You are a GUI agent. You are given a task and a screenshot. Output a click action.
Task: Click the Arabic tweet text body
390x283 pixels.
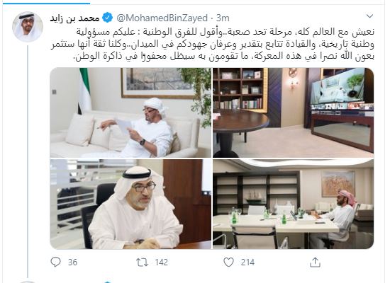coord(212,44)
